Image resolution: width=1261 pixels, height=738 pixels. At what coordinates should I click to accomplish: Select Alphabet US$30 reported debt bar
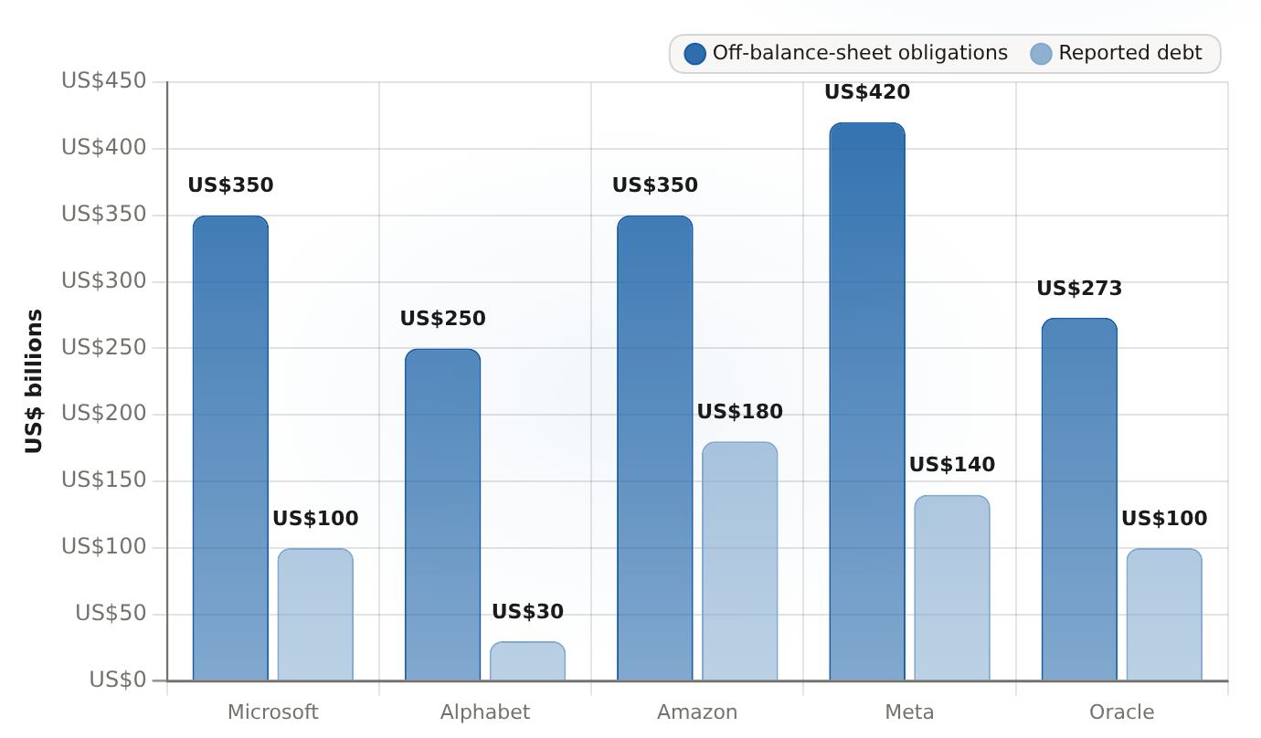[x=527, y=661]
